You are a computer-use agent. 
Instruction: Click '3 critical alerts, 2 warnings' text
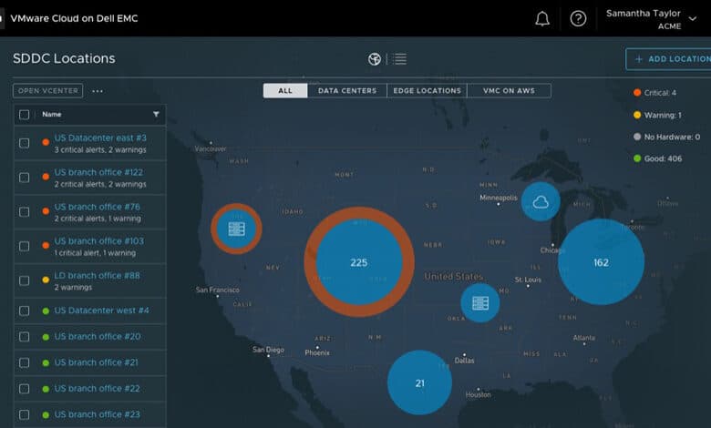(x=100, y=150)
